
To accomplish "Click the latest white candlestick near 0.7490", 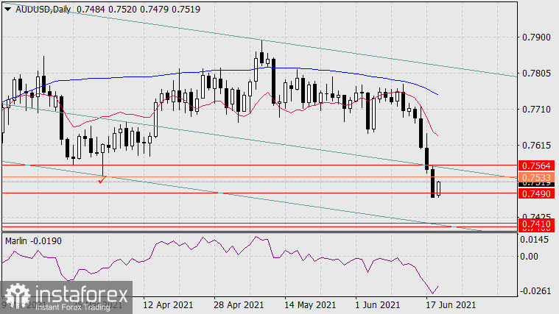I will (438, 189).
